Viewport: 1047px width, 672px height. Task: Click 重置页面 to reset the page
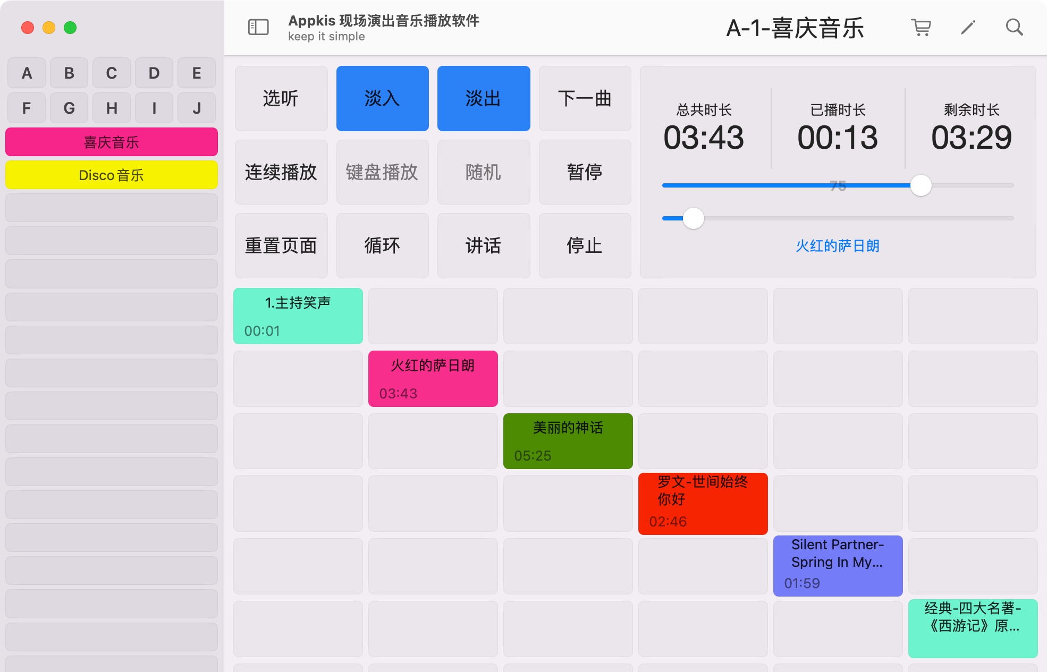[x=281, y=245]
